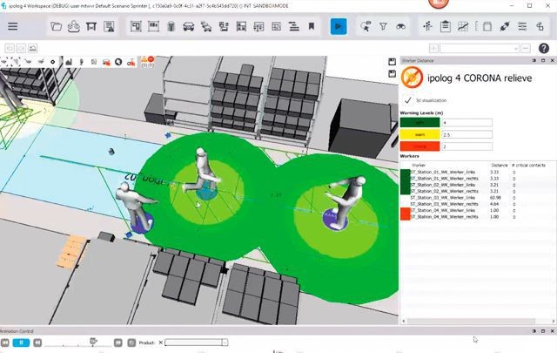Screen dimensions: 557x353
Task: Click the image icon in second toolbar row
Action: [32, 48]
